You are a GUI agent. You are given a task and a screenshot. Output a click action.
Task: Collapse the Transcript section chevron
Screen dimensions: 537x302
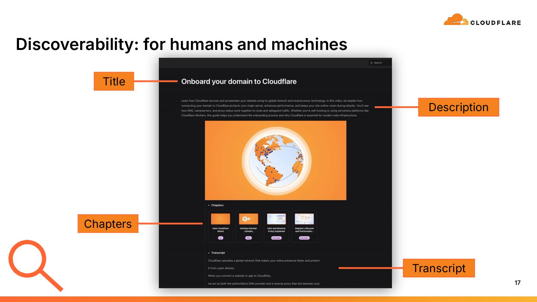pos(209,253)
